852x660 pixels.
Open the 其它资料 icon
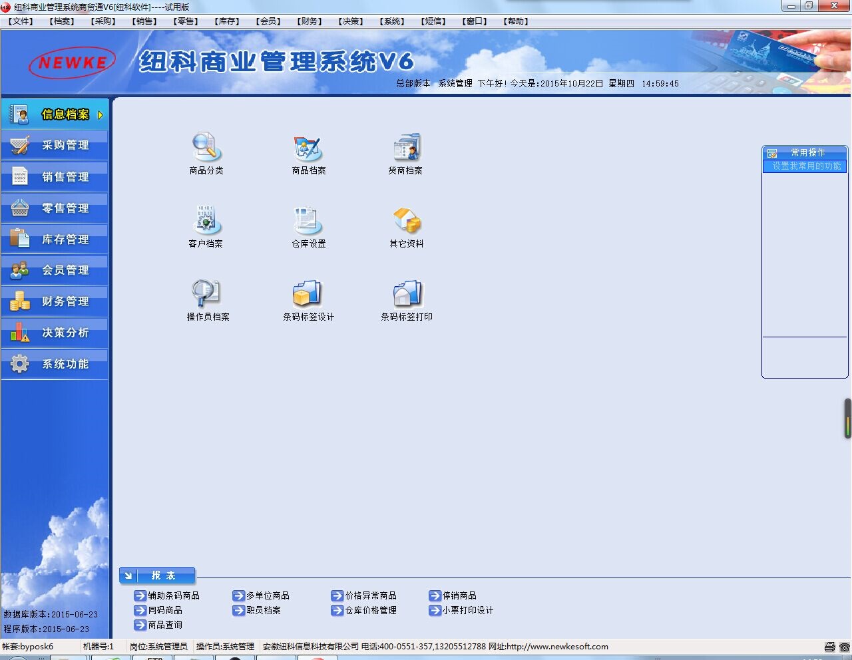coord(407,220)
